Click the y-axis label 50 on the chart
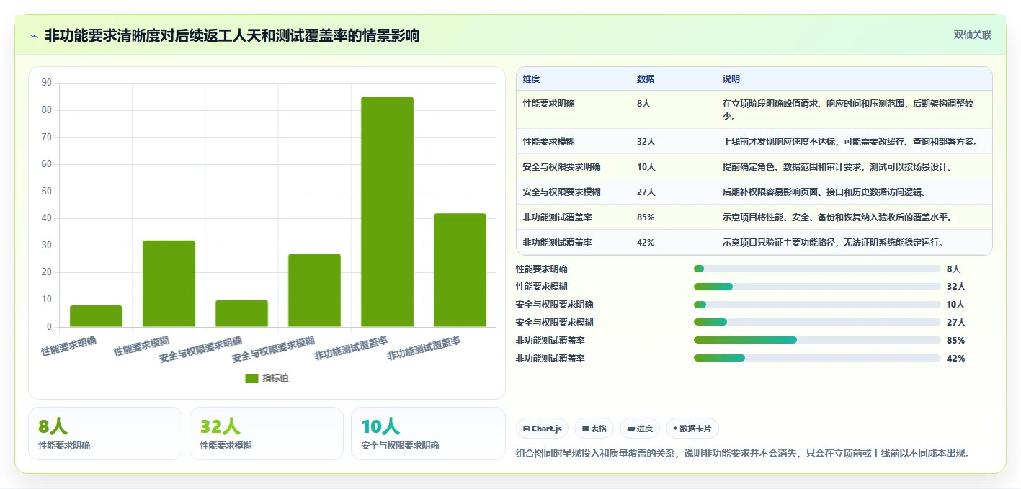 click(x=46, y=191)
